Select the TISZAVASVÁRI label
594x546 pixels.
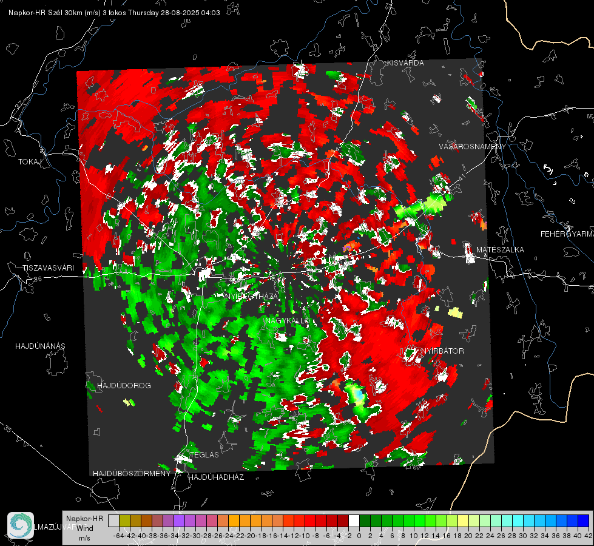(x=49, y=268)
